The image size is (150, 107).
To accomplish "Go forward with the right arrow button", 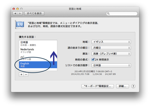I will point(20,13).
